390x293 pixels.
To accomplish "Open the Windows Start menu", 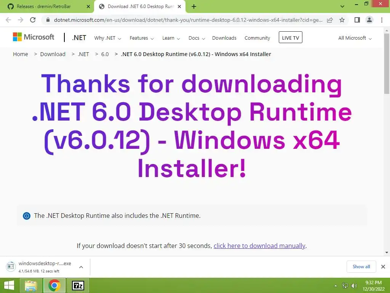I will tap(9, 285).
